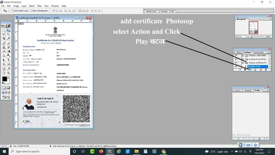Select the Clone Stamp tool
275x155 pixels.
click(4, 47)
